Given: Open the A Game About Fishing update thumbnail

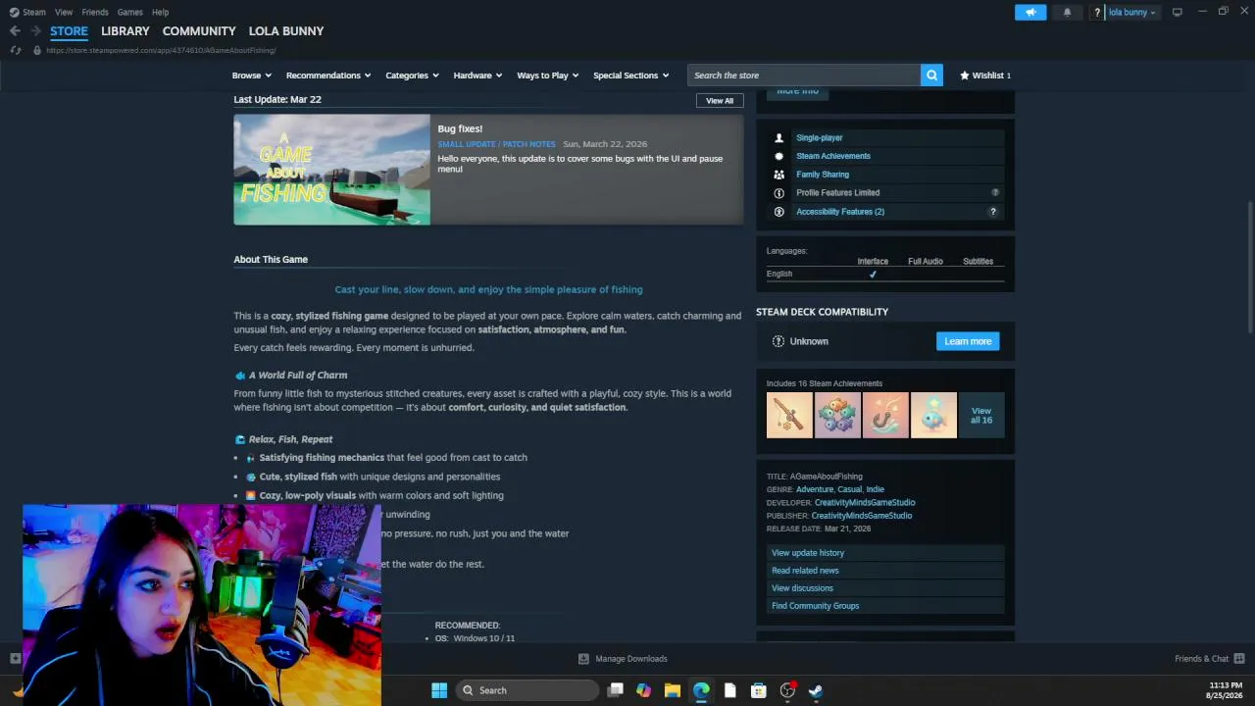Looking at the screenshot, I should (x=331, y=170).
